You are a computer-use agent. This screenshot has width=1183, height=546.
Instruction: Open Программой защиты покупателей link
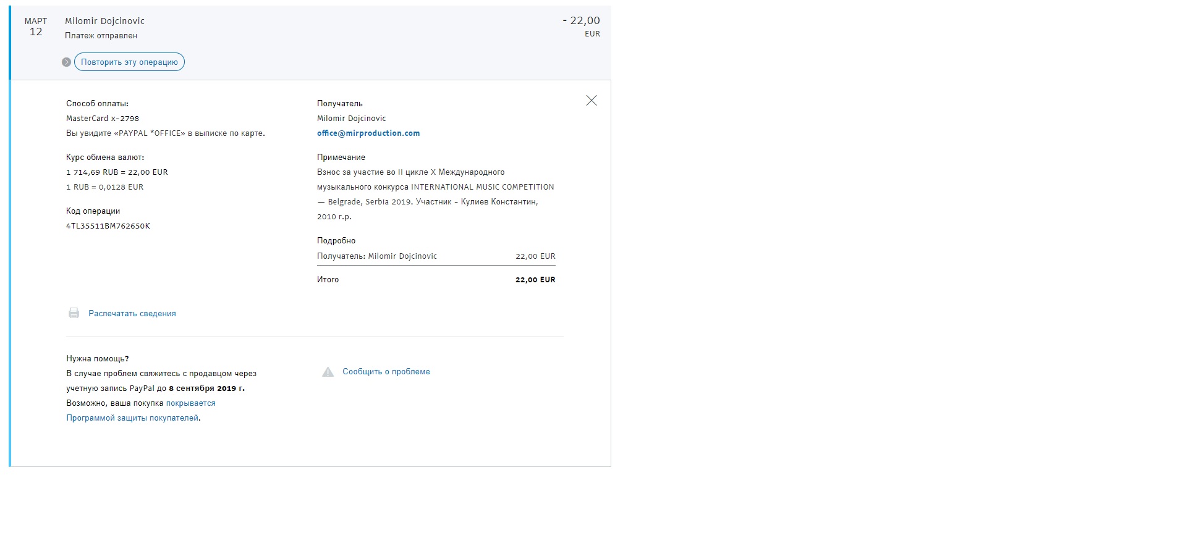132,418
